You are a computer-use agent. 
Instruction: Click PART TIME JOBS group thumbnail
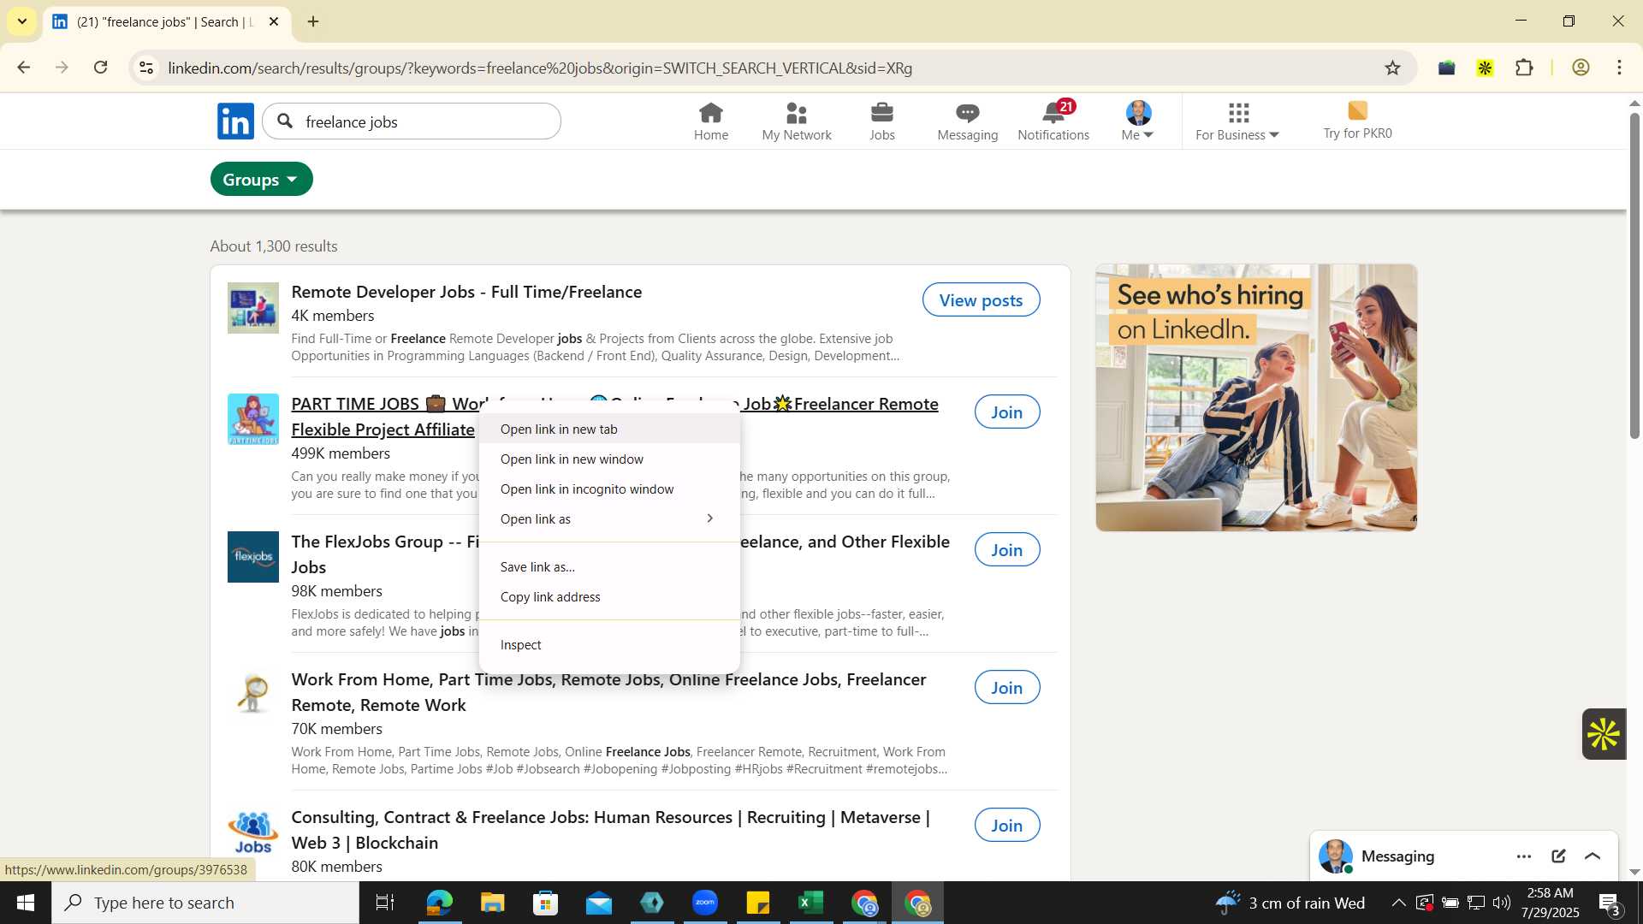click(x=253, y=419)
